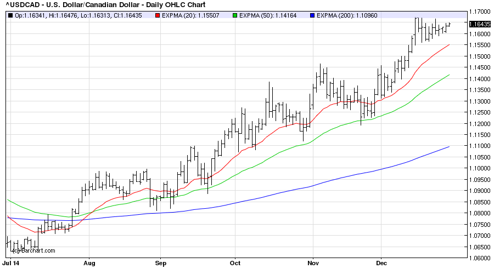The height and width of the screenshot is (280, 494).
Task: Click the 1.07500 price axis label
Action: click(480, 225)
